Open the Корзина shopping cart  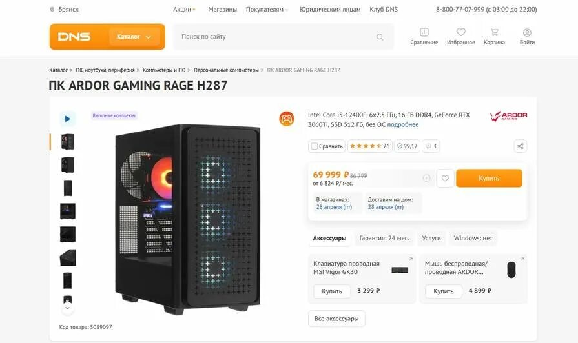pyautogui.click(x=494, y=37)
